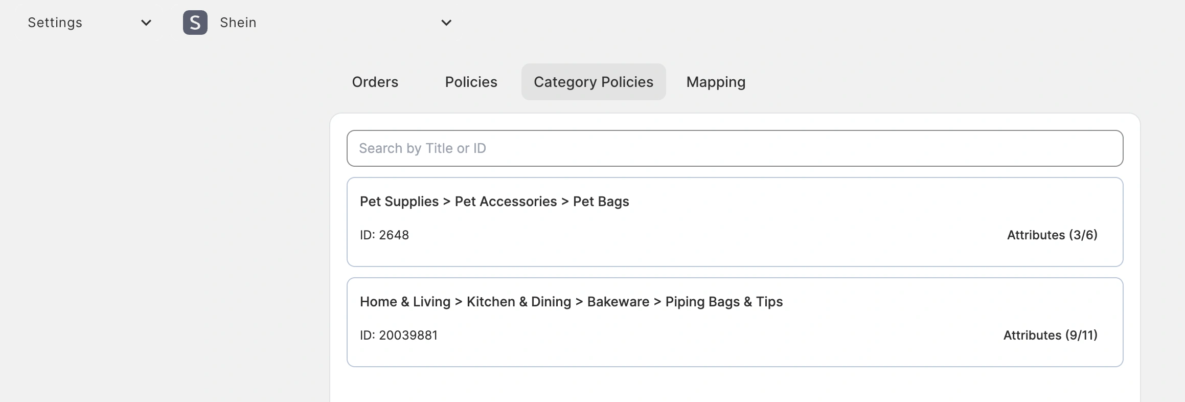Go to the Mapping tab
Screen dimensions: 1185x402
tap(716, 82)
